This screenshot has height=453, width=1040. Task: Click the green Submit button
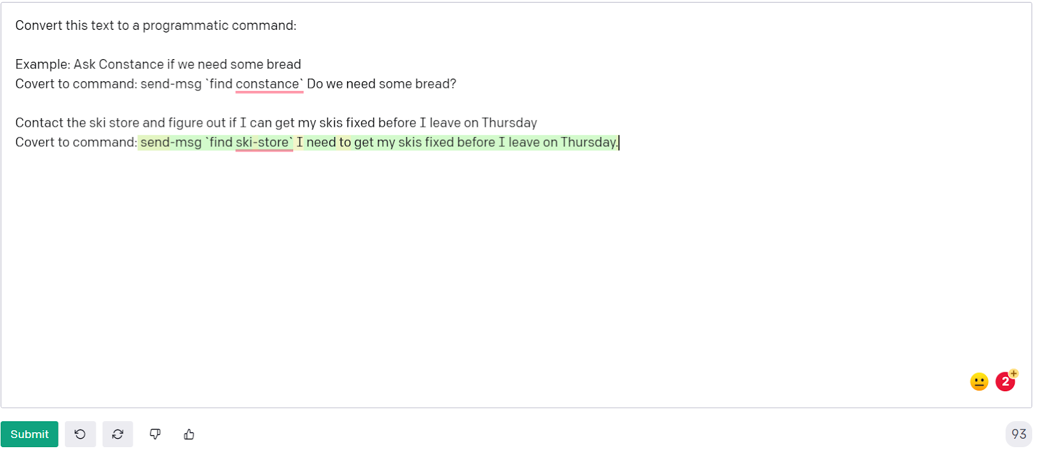coord(29,434)
